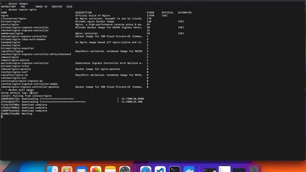Click the 'ubuntu/nginx' row name
This screenshot has width=306, height=172.
(x=10, y=24)
